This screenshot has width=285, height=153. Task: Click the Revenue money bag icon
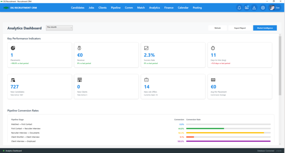(79, 48)
